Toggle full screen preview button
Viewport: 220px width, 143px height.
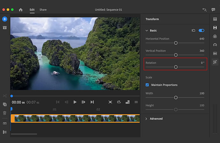click(x=110, y=102)
